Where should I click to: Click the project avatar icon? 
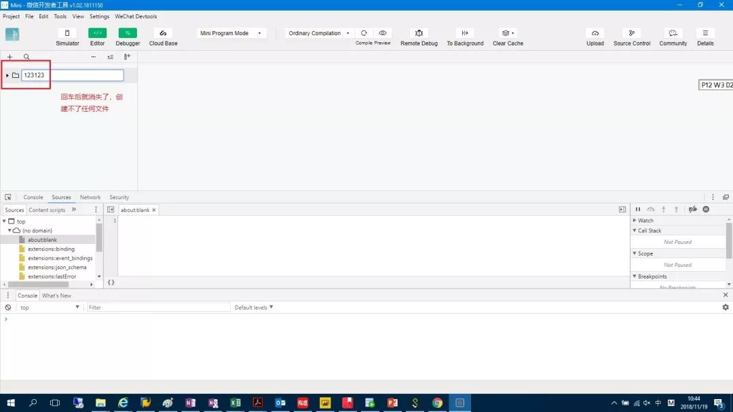(x=12, y=34)
